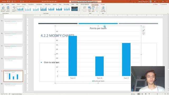Image resolution: width=169 pixels, height=95 pixels.
Task: Toggle the AutoSave switch
Action: point(8,2)
